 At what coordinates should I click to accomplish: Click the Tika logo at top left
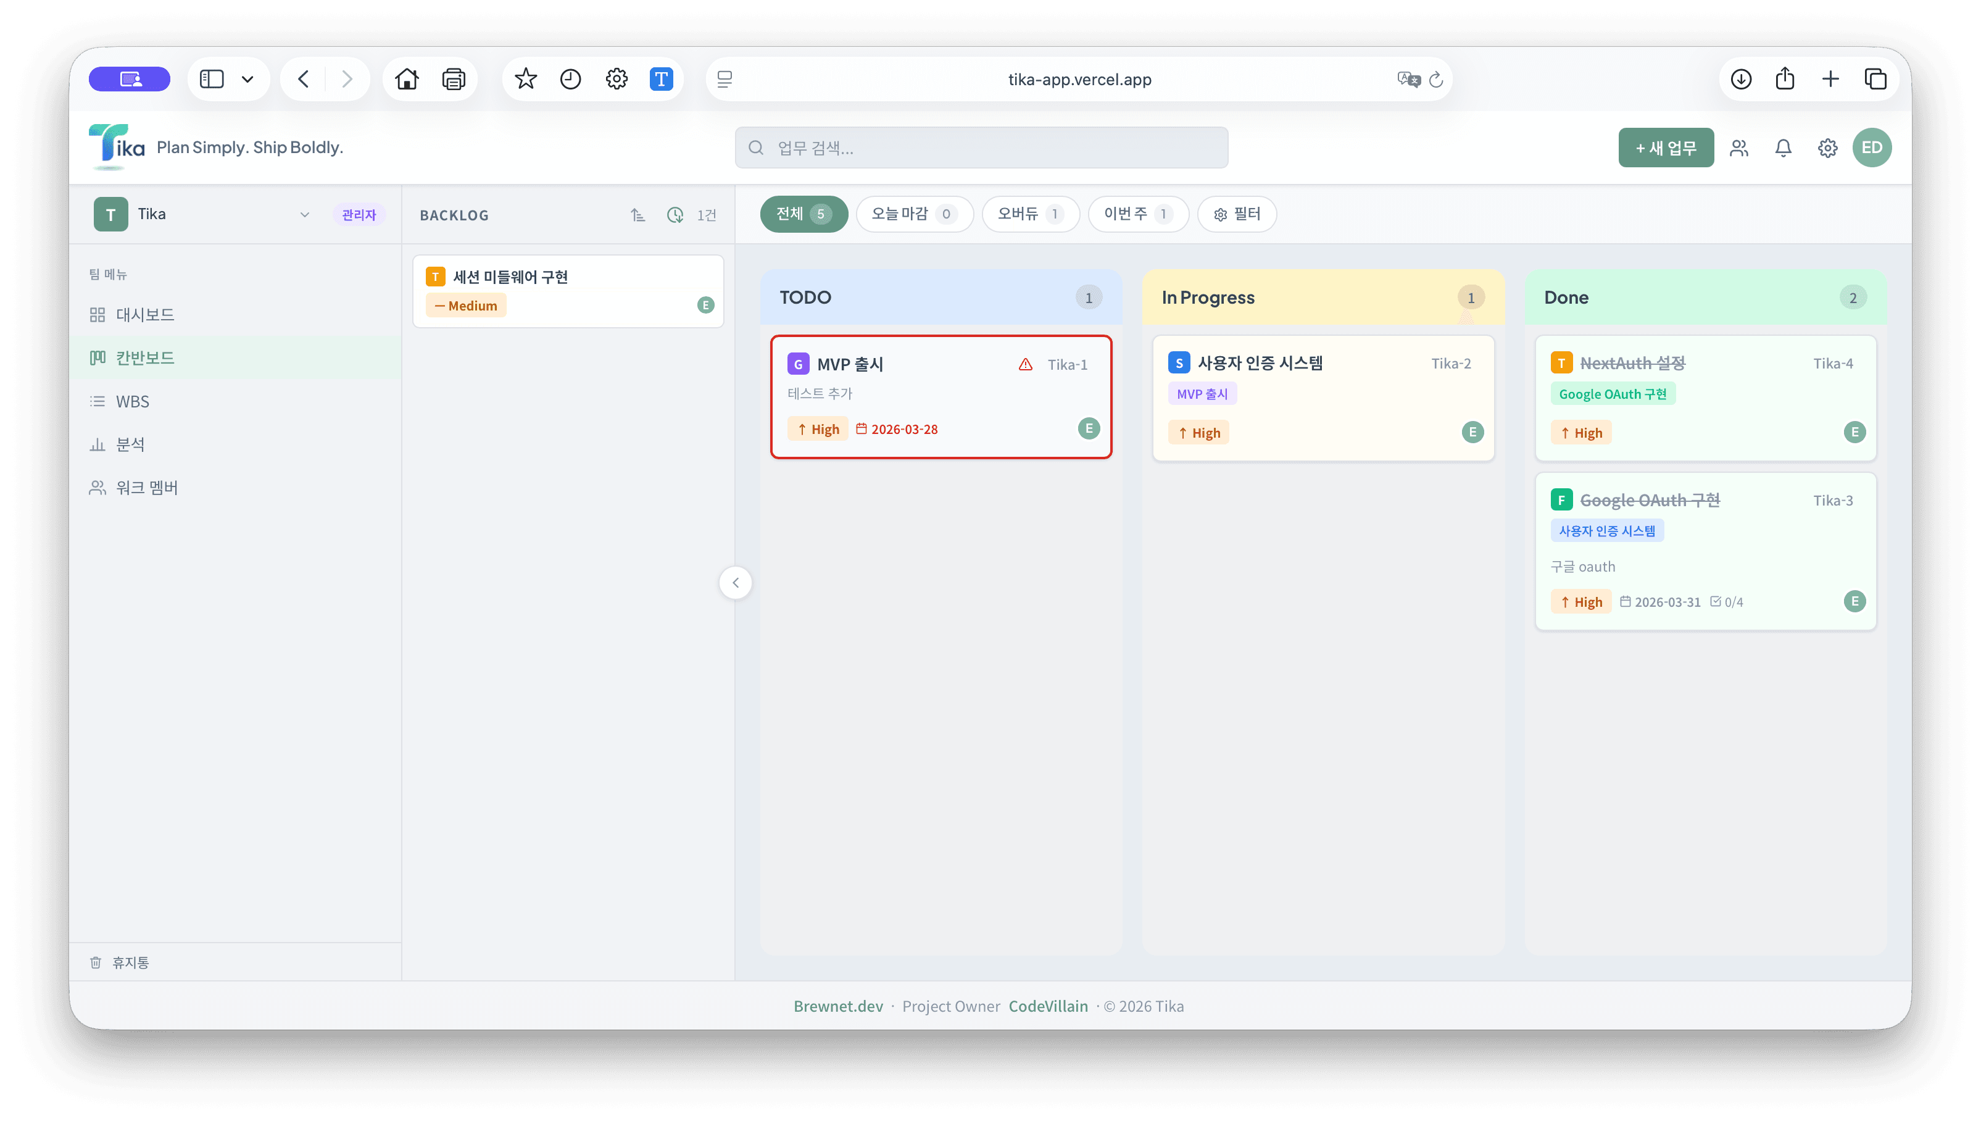click(x=115, y=146)
